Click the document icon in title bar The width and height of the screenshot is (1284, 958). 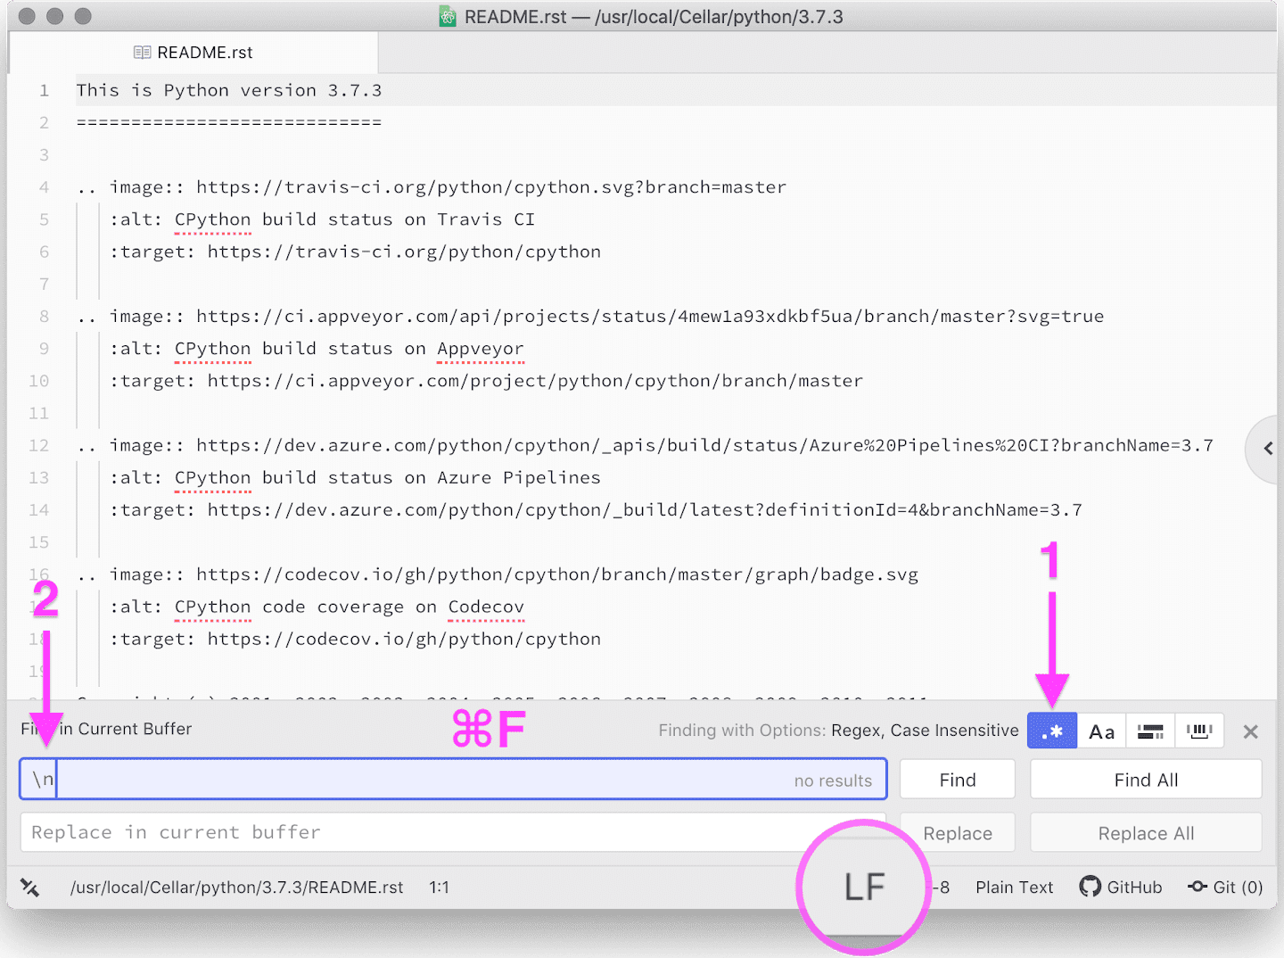coord(448,16)
